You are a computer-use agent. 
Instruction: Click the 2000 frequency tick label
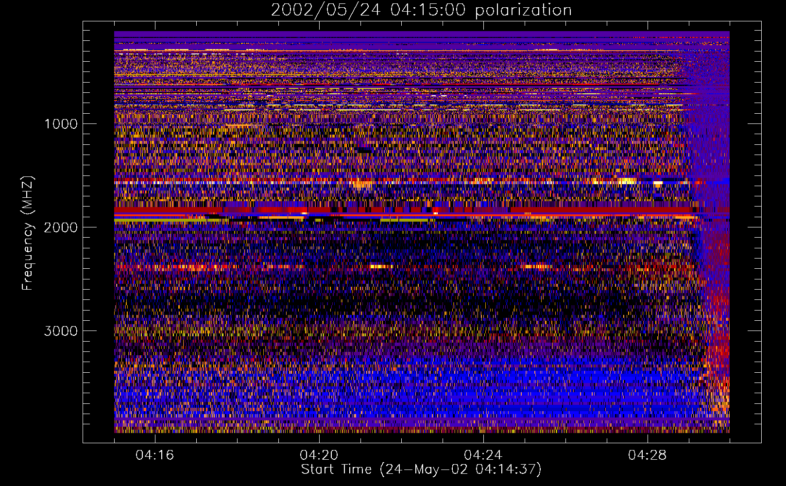[61, 227]
